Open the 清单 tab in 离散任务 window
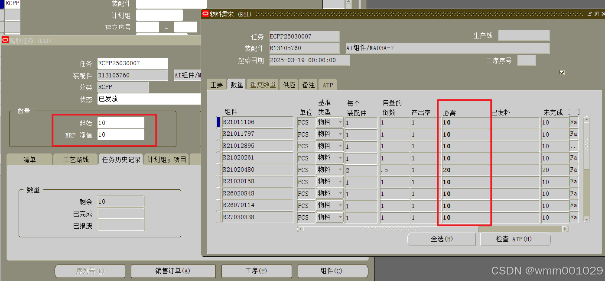This screenshot has width=605, height=281. click(29, 160)
